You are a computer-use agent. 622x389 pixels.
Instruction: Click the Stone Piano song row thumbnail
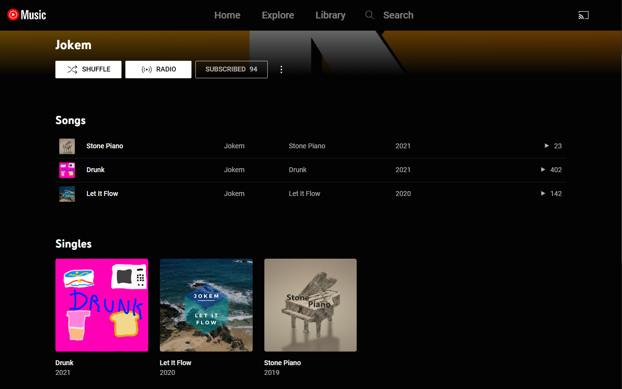point(67,146)
